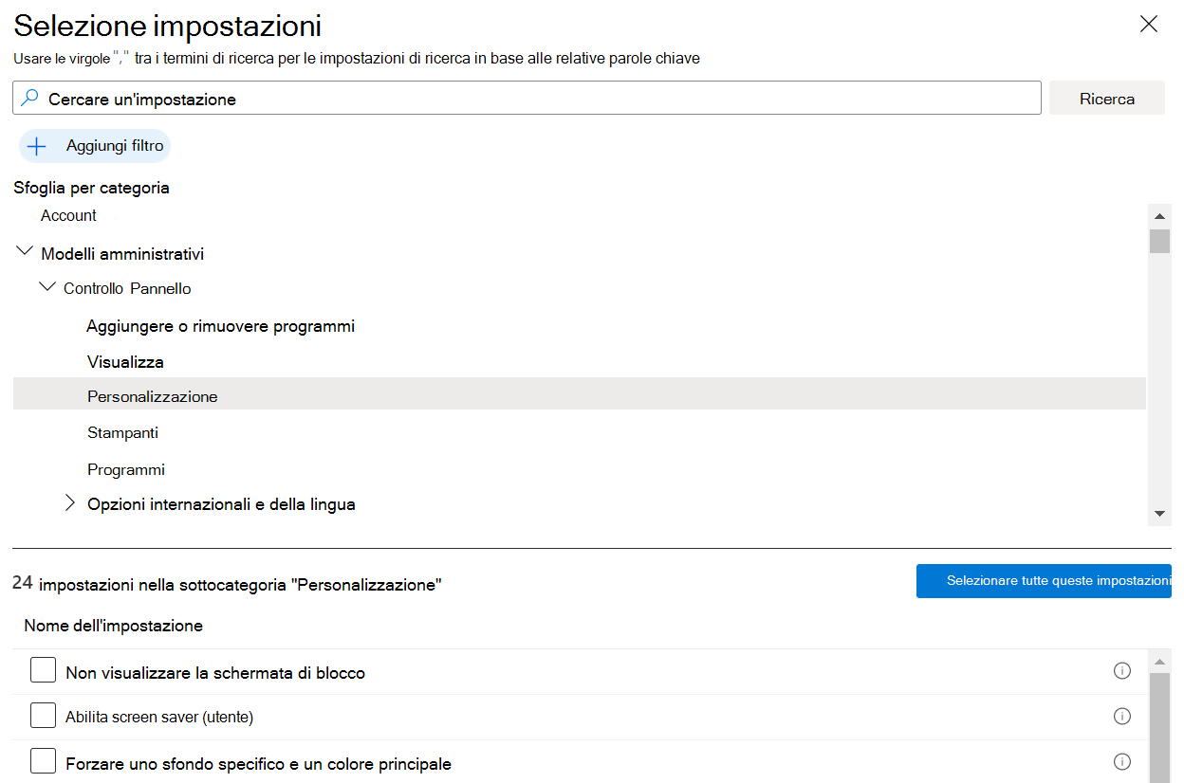Open info for Abilita screen saver (utente)
The image size is (1184, 783).
tap(1122, 717)
